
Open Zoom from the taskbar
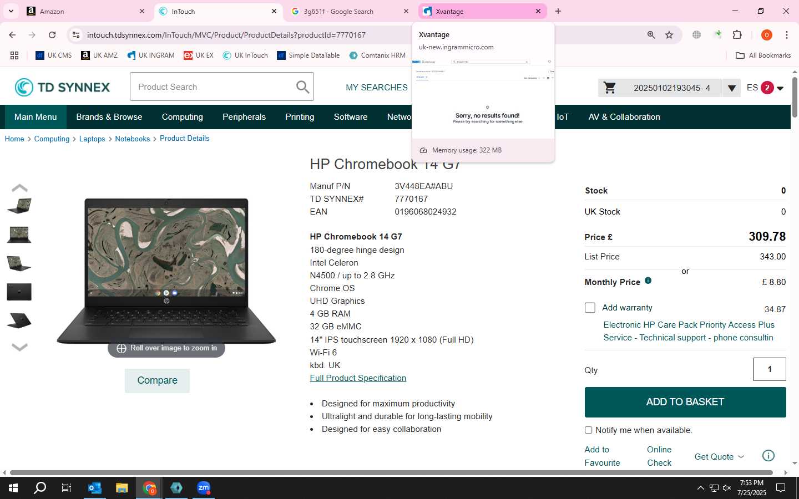click(204, 488)
